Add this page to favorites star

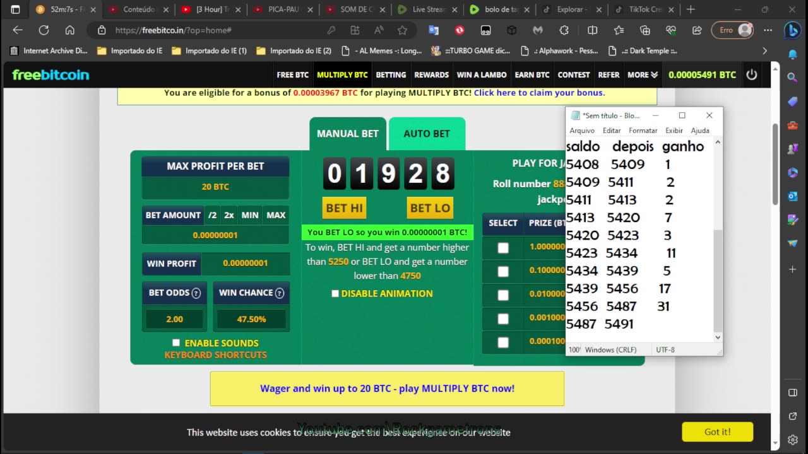[402, 30]
